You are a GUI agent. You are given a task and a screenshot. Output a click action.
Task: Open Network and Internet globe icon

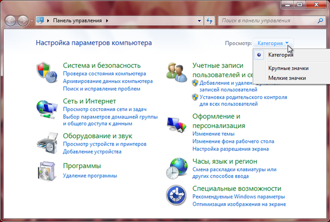click(x=47, y=110)
